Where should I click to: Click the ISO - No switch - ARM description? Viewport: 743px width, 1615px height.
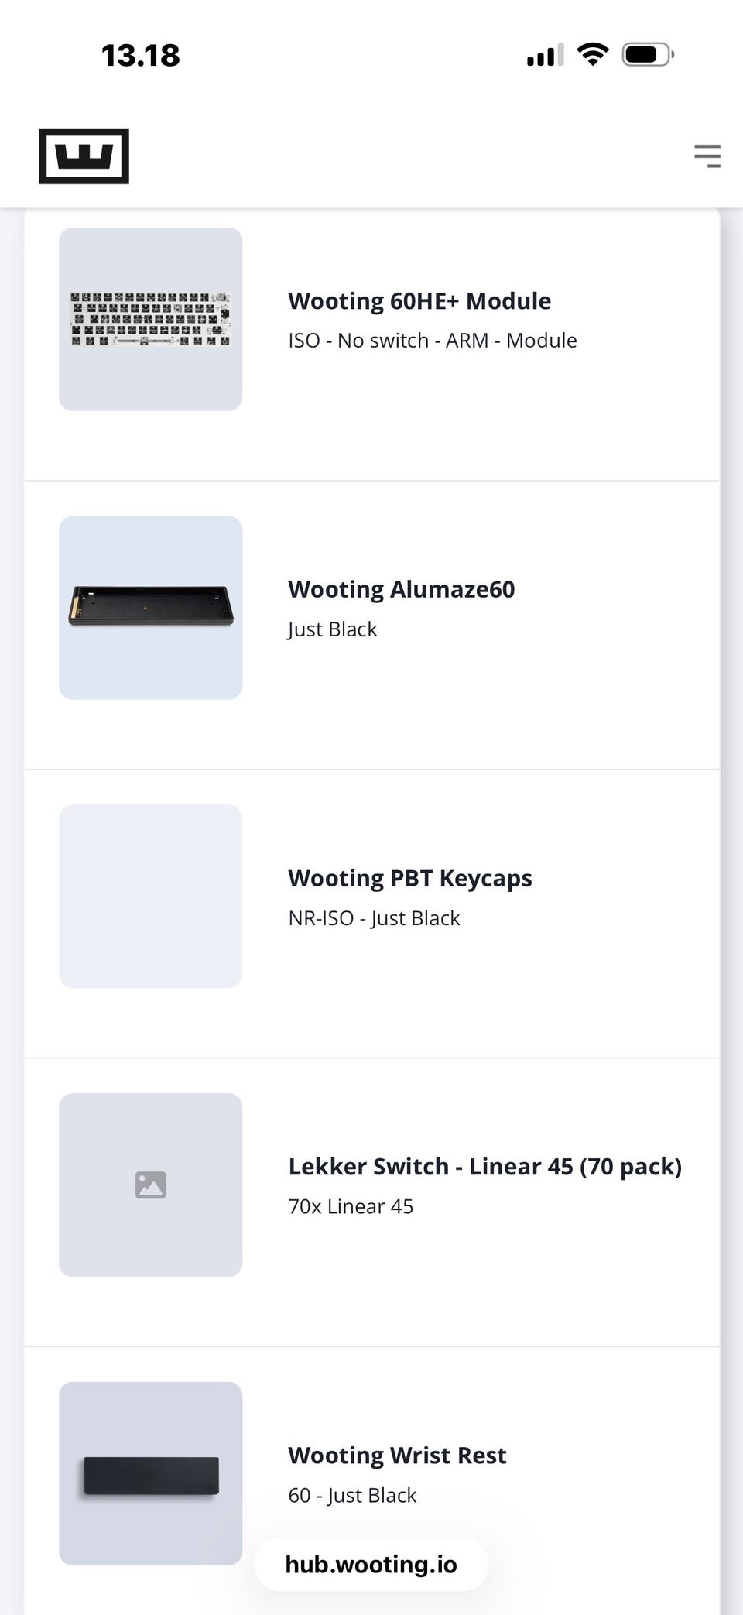coord(433,341)
